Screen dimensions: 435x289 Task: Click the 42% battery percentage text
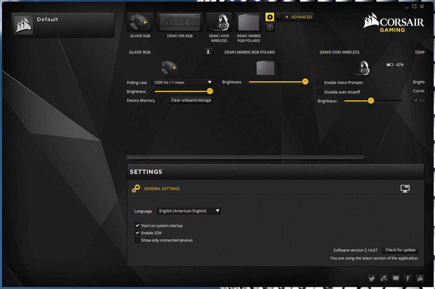pos(400,64)
